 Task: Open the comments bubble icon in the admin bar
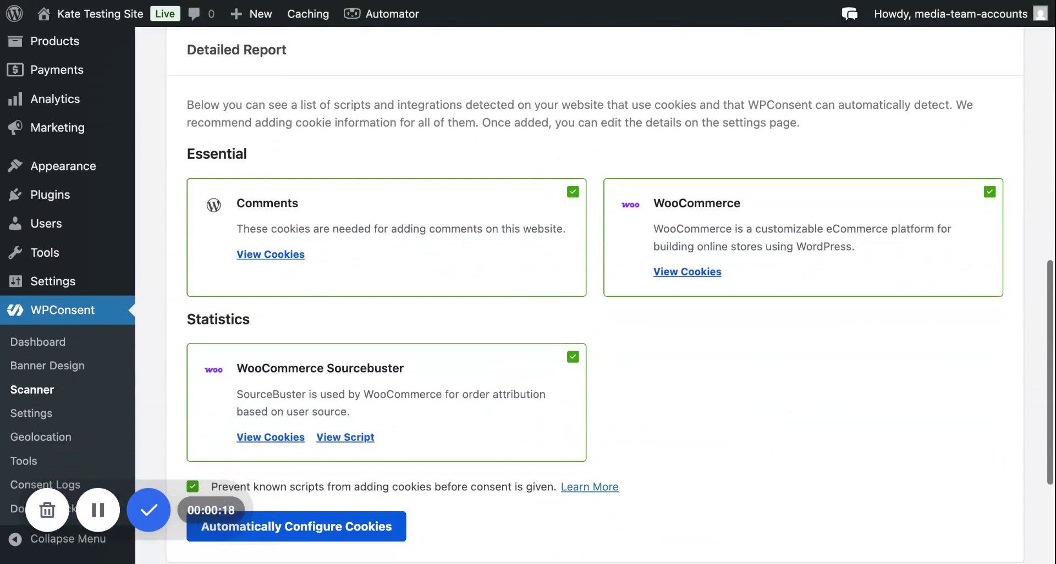194,14
